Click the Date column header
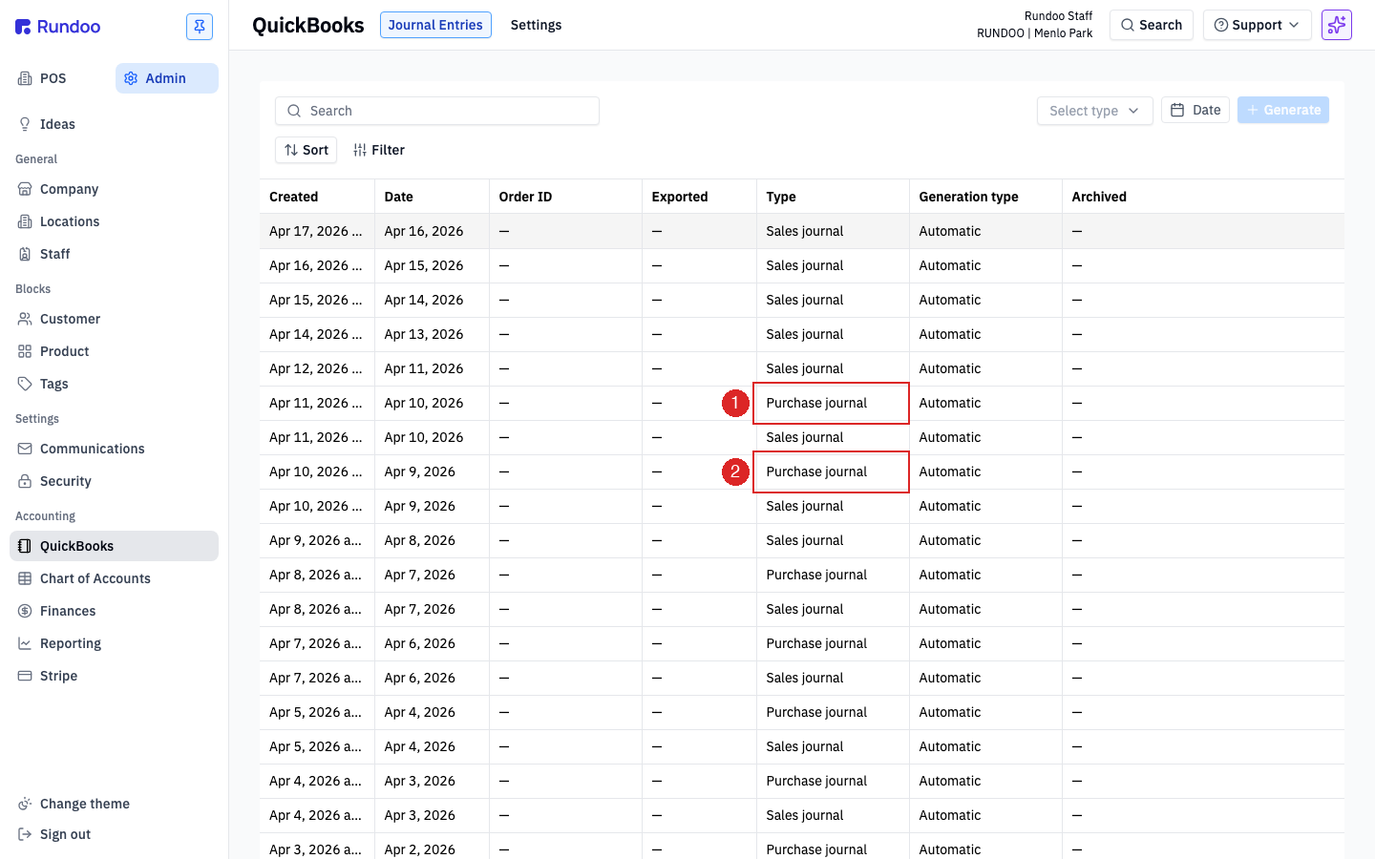 click(432, 197)
